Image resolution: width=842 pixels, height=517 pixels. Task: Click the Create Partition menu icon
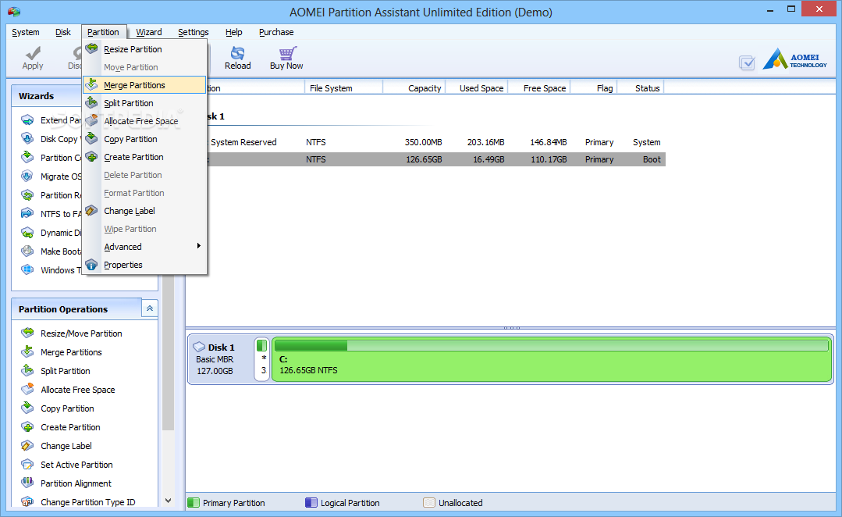coord(92,156)
